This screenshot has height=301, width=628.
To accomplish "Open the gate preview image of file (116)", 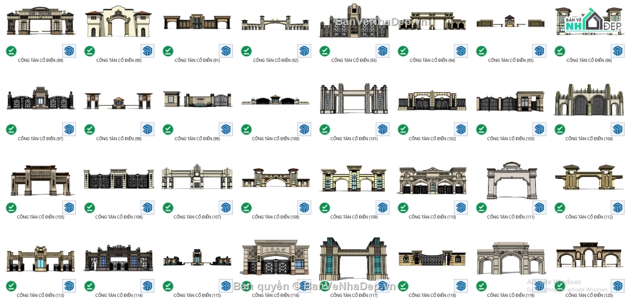I will (276, 258).
